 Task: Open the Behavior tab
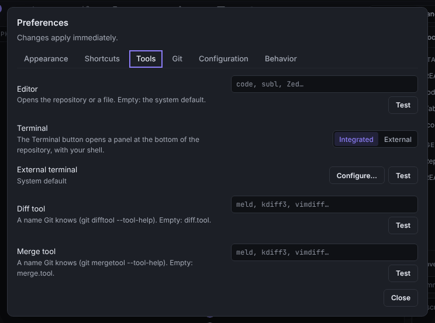click(x=281, y=59)
